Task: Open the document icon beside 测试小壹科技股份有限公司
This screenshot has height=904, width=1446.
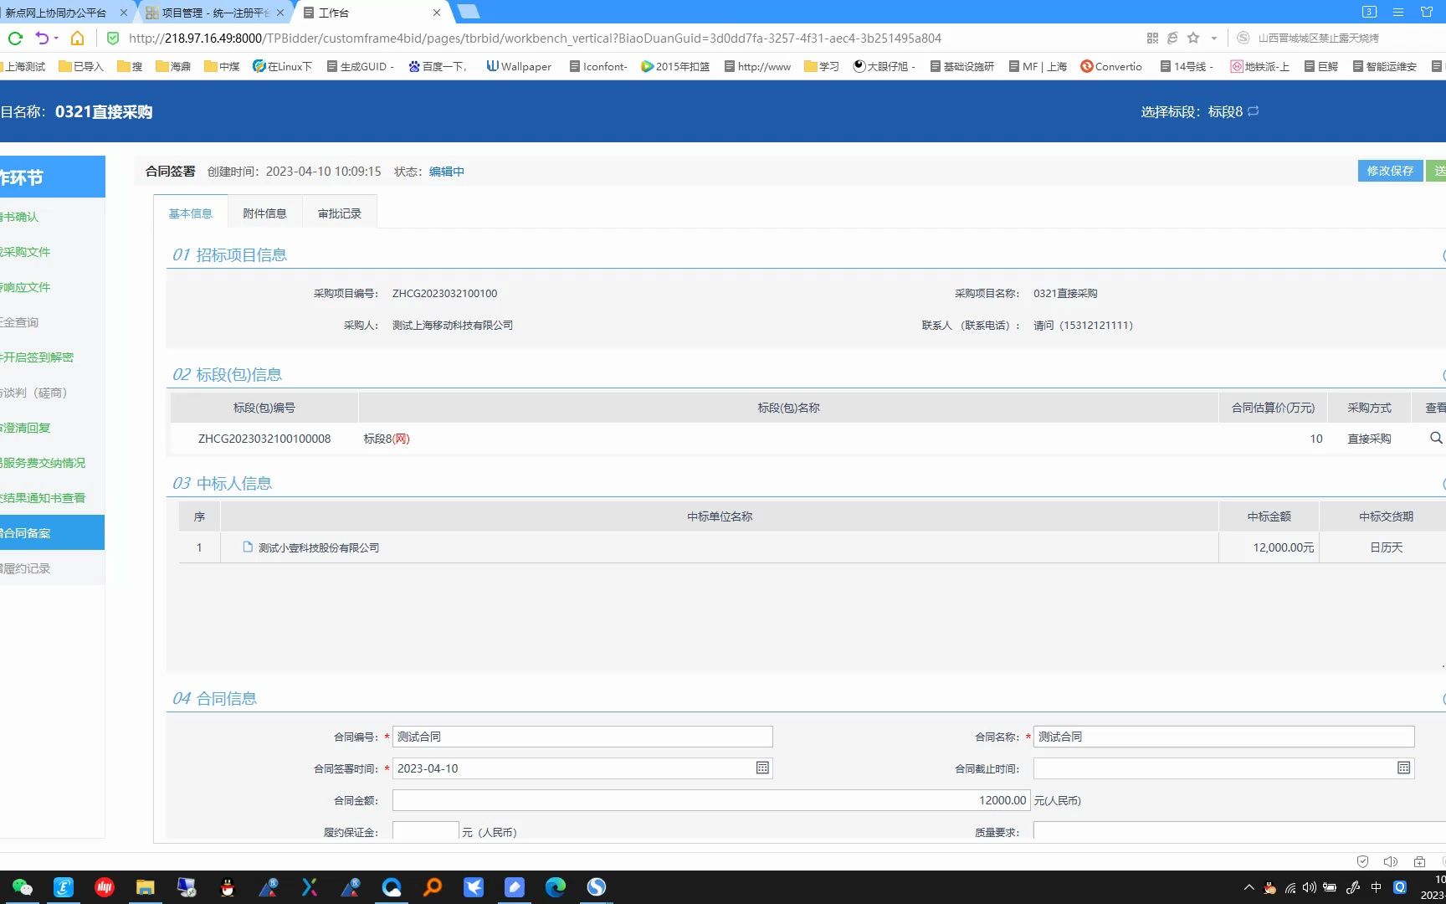Action: [248, 547]
